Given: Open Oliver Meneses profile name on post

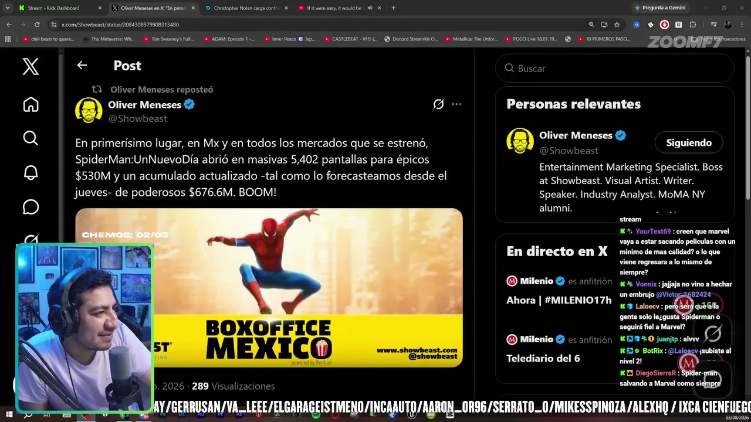Looking at the screenshot, I should point(144,104).
